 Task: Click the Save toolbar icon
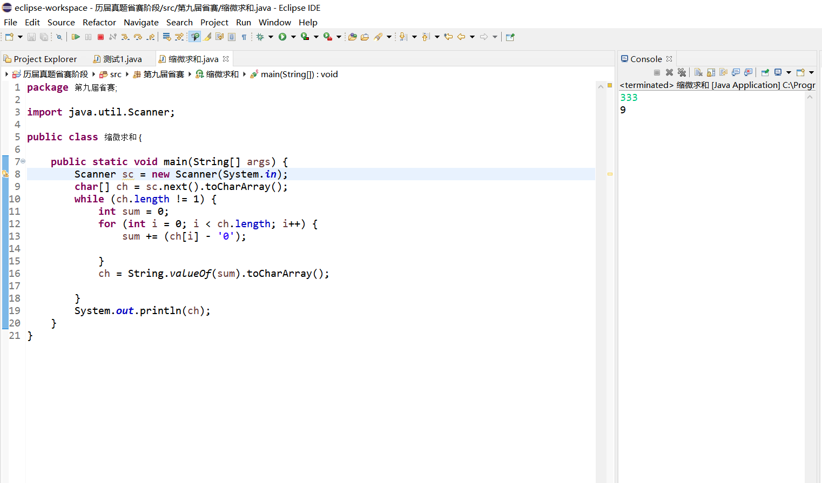click(x=31, y=37)
